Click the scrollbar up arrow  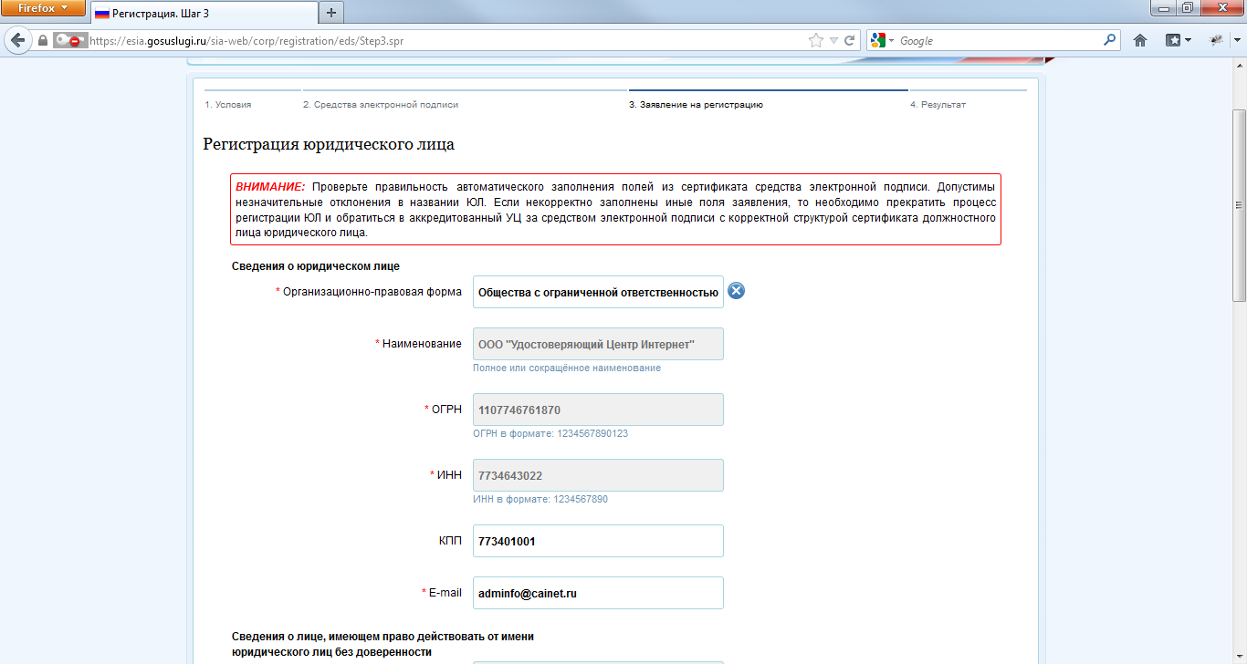[x=1239, y=67]
